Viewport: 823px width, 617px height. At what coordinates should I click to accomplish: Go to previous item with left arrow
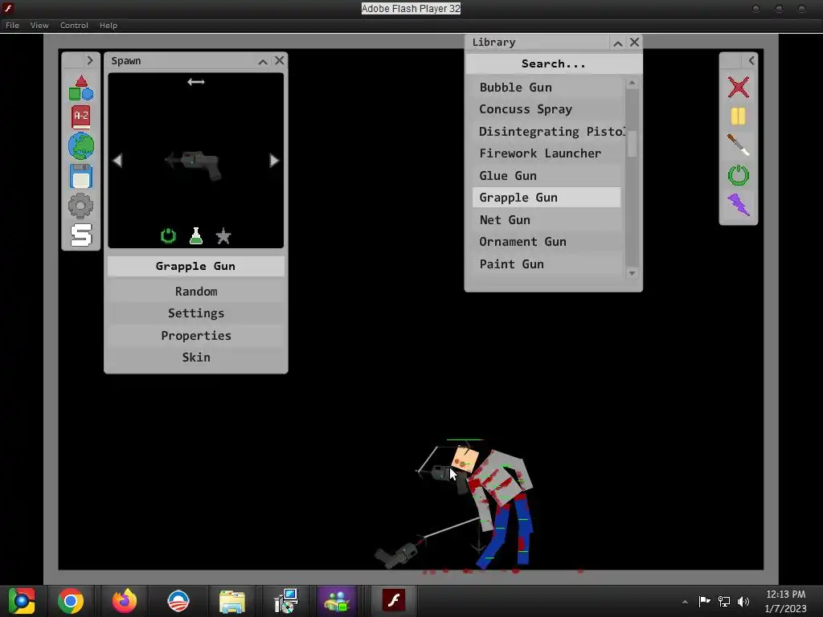[x=117, y=161]
